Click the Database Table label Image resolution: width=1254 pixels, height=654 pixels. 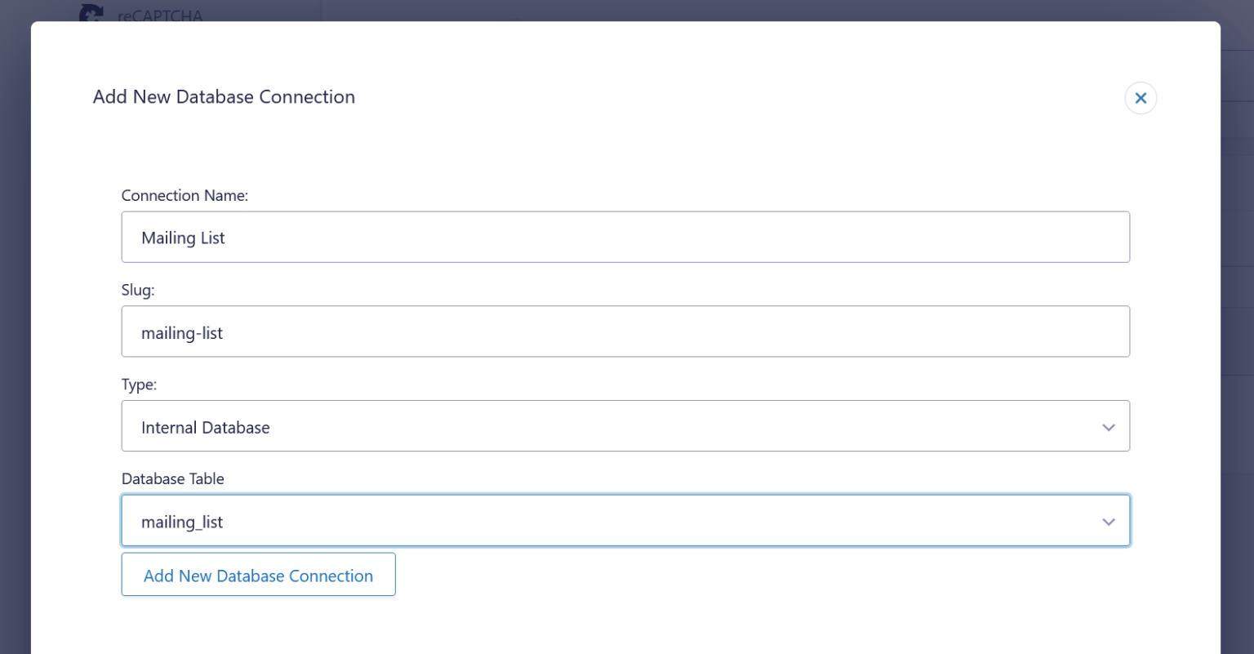173,478
